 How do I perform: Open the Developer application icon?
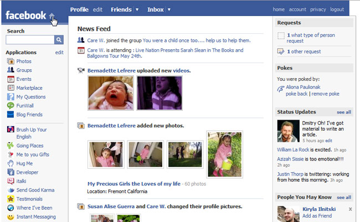11,172
